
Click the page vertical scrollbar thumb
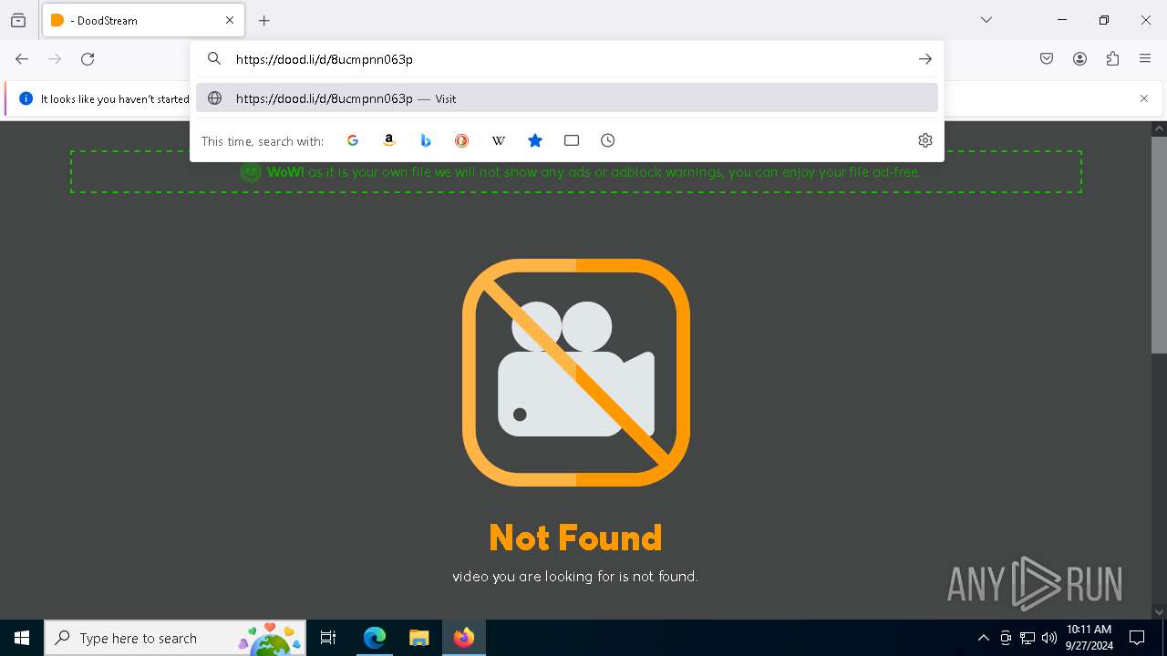pos(1159,244)
